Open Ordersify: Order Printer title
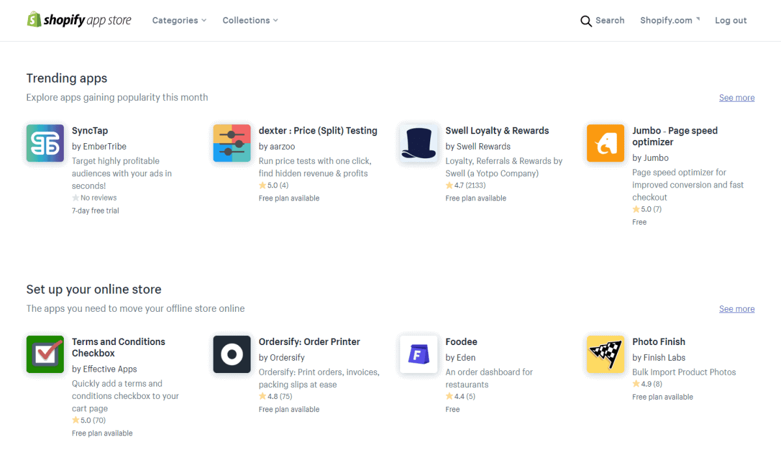This screenshot has width=781, height=455. 309,342
